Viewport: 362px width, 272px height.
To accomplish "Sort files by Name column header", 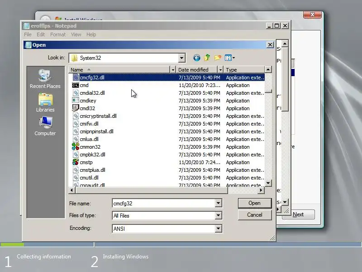I will click(x=119, y=70).
